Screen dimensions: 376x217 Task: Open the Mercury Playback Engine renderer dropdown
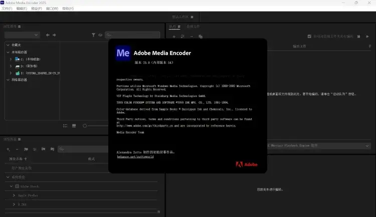point(321,145)
